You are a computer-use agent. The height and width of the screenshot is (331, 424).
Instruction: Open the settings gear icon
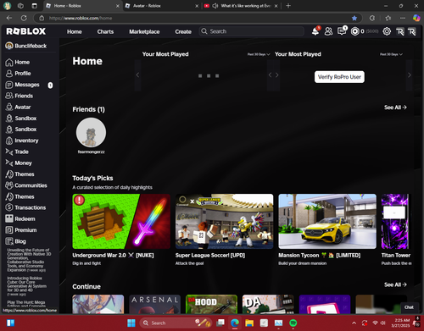click(x=387, y=31)
